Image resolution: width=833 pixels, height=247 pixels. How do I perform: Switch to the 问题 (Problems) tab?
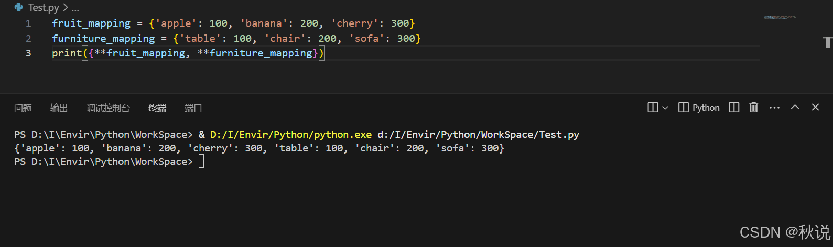pyautogui.click(x=23, y=108)
